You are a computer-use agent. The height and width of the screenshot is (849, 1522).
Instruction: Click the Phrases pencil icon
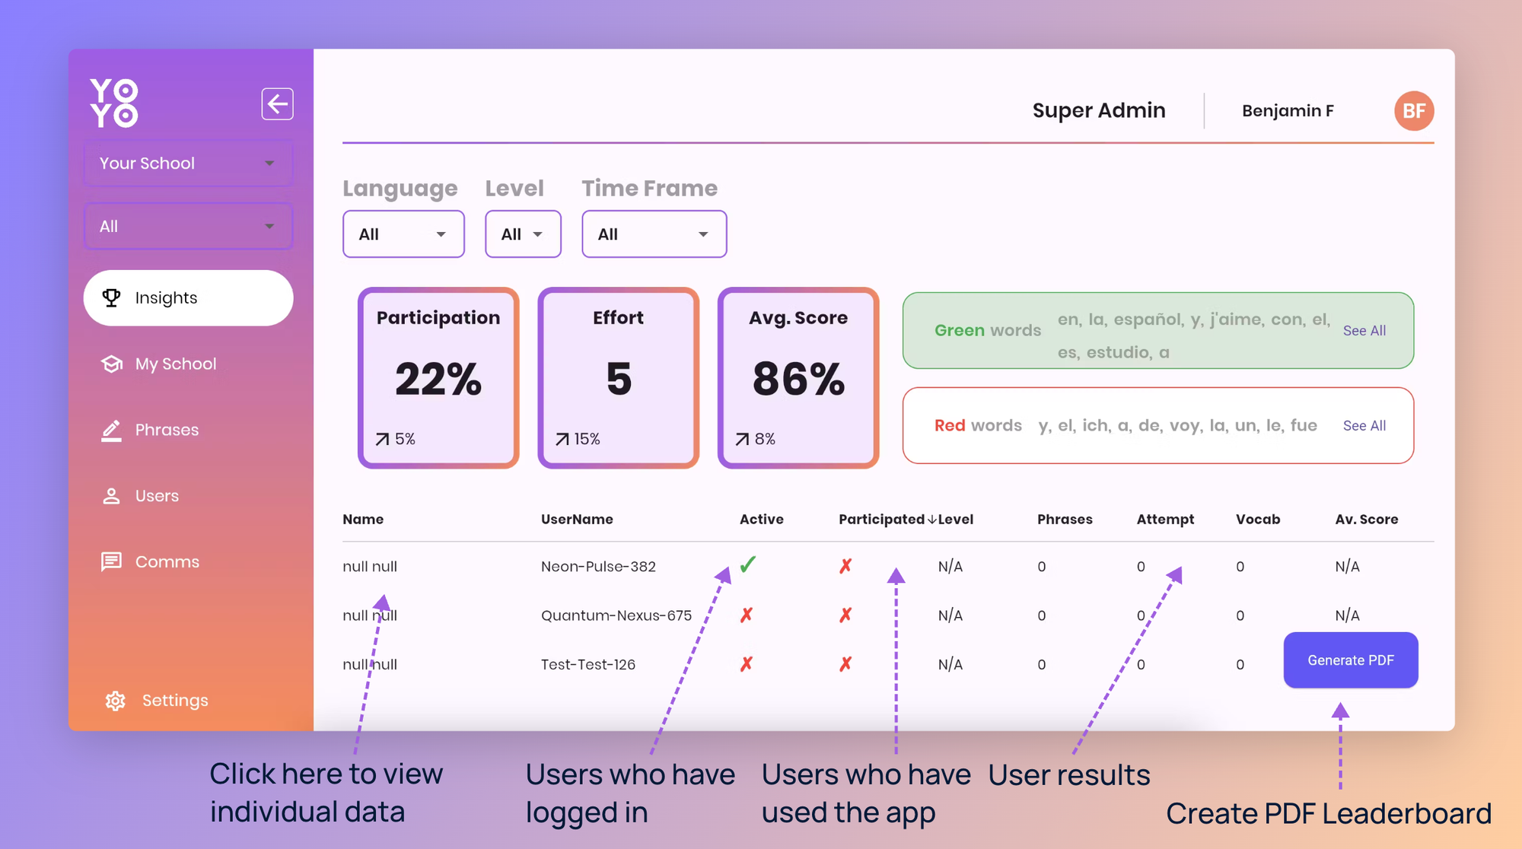pyautogui.click(x=112, y=430)
